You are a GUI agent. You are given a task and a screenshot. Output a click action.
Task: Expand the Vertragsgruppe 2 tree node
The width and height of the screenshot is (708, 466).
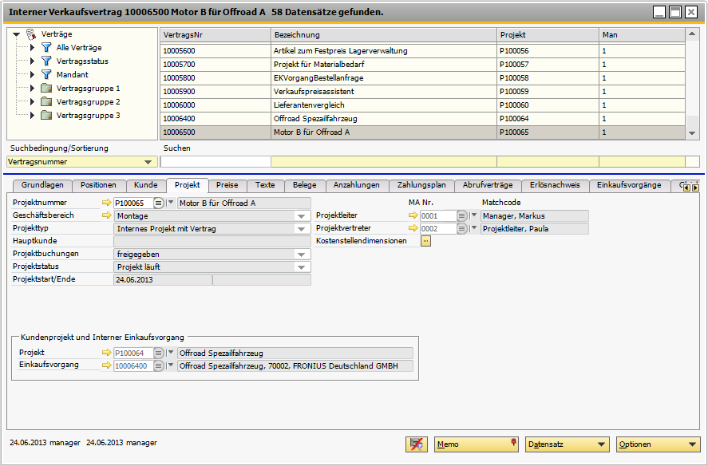click(x=32, y=102)
